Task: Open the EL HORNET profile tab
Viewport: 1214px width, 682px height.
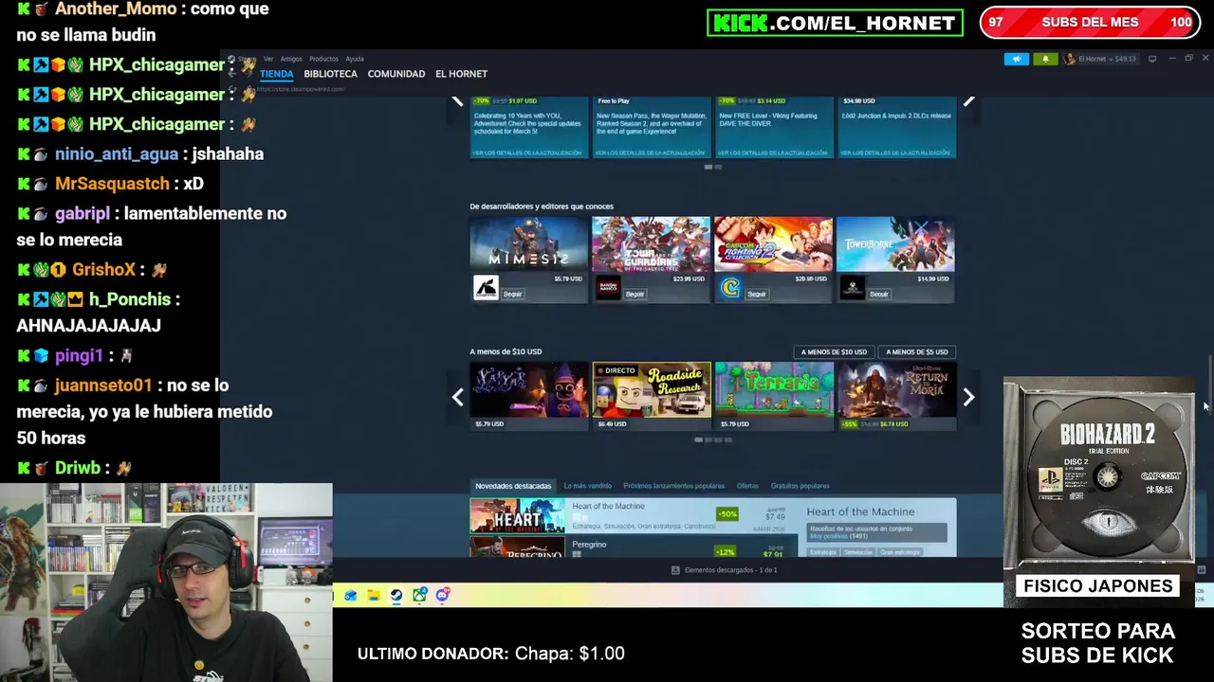Action: click(461, 74)
